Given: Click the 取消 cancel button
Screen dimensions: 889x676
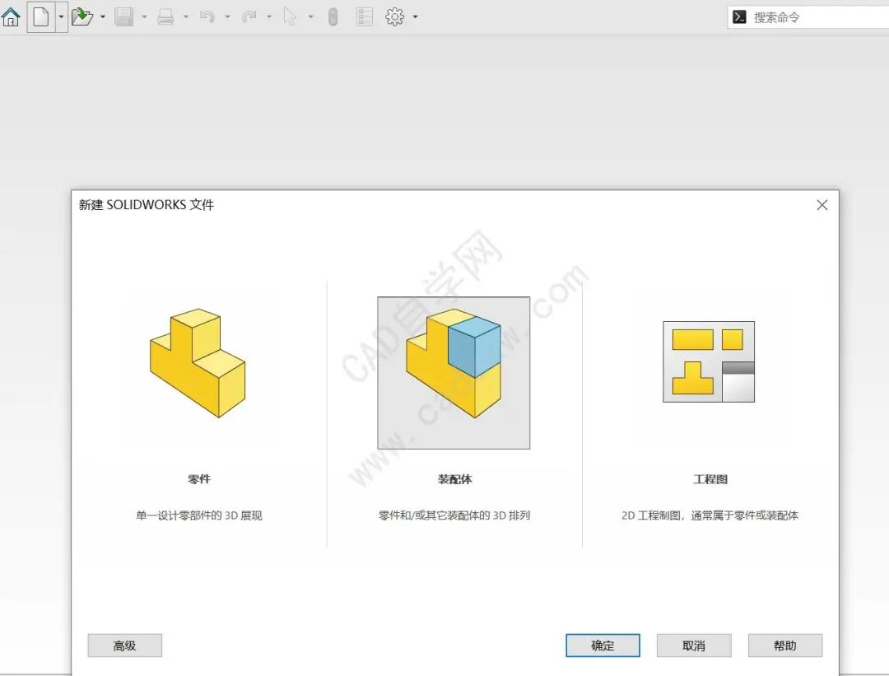Looking at the screenshot, I should [x=694, y=646].
